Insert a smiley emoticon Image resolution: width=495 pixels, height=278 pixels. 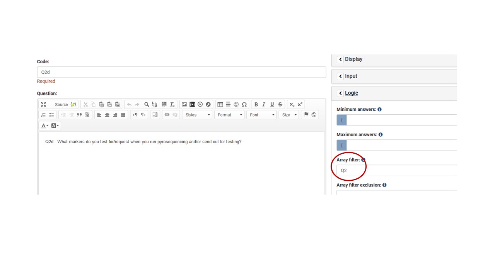tap(236, 105)
